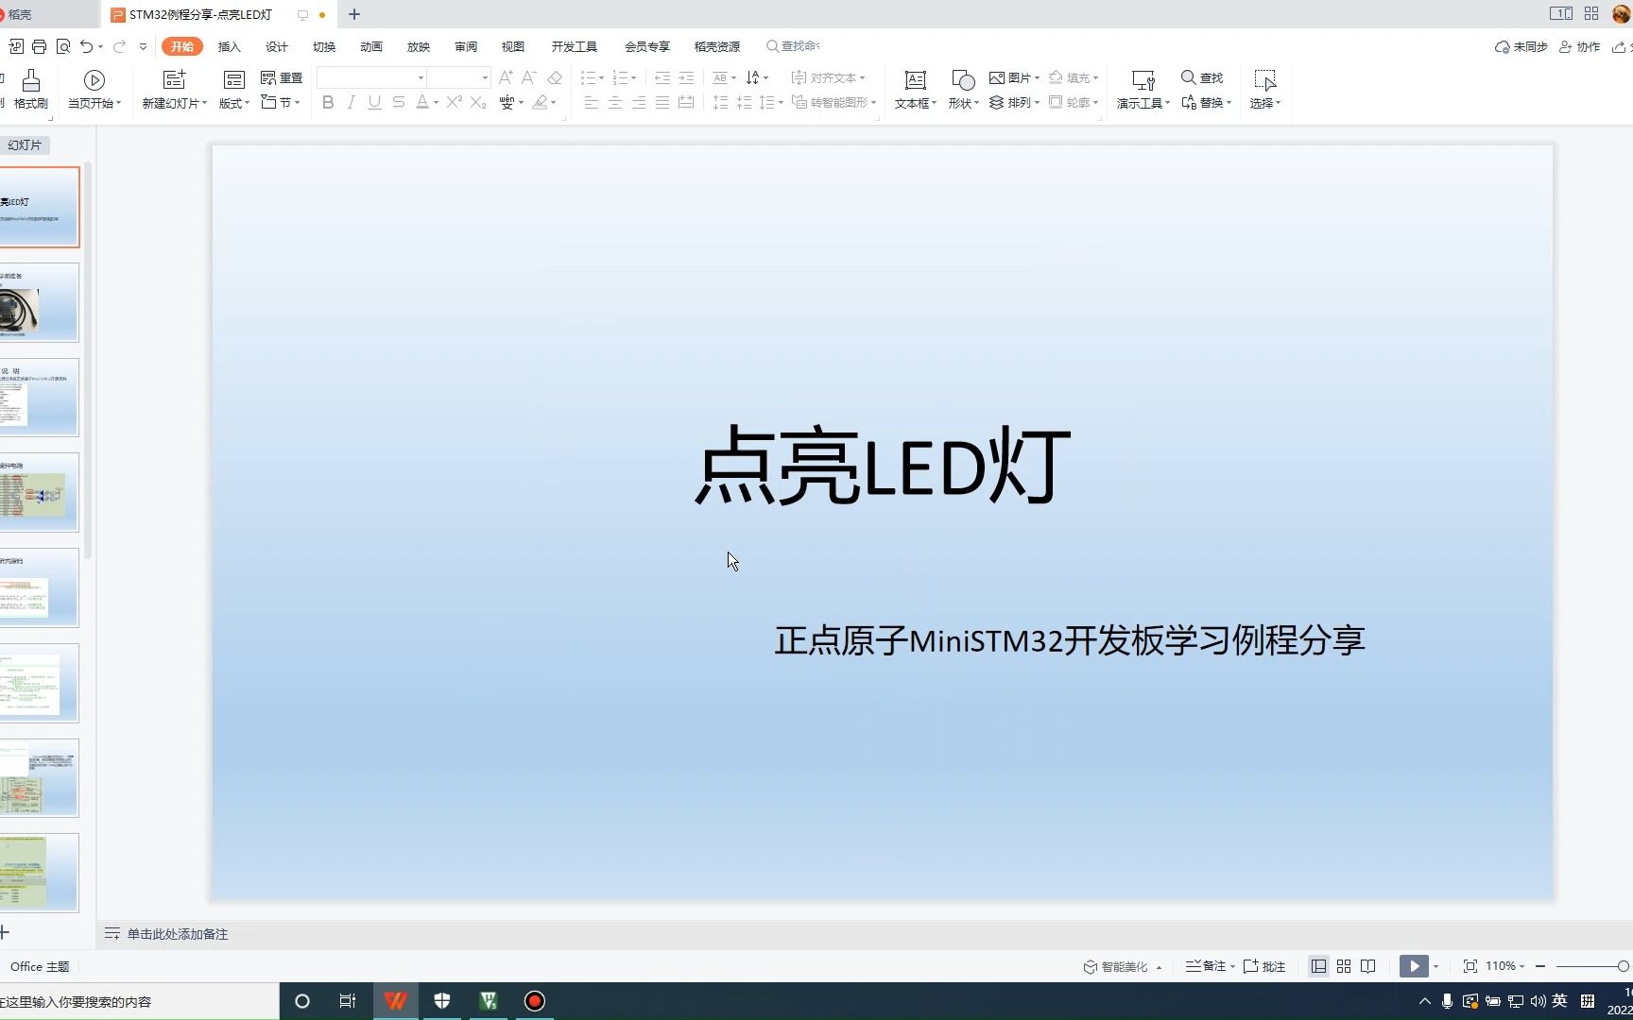
Task: Toggle underline formatting
Action: coord(374,102)
